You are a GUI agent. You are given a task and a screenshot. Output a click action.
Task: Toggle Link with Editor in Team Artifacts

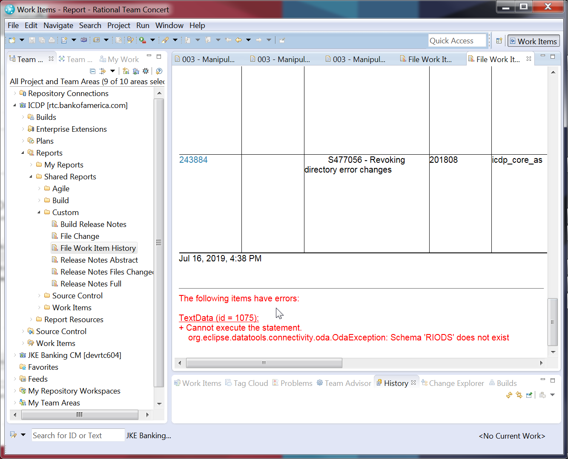tap(102, 71)
